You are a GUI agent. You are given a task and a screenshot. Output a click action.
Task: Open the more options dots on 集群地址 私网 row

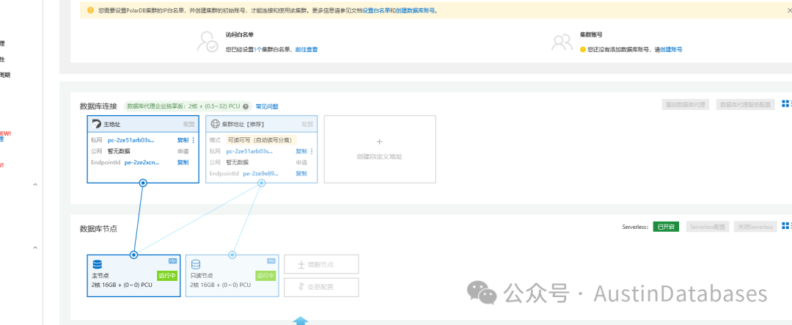[312, 151]
